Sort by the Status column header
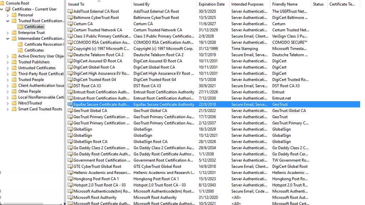Screen dimensions: 365x205 click(x=319, y=4)
